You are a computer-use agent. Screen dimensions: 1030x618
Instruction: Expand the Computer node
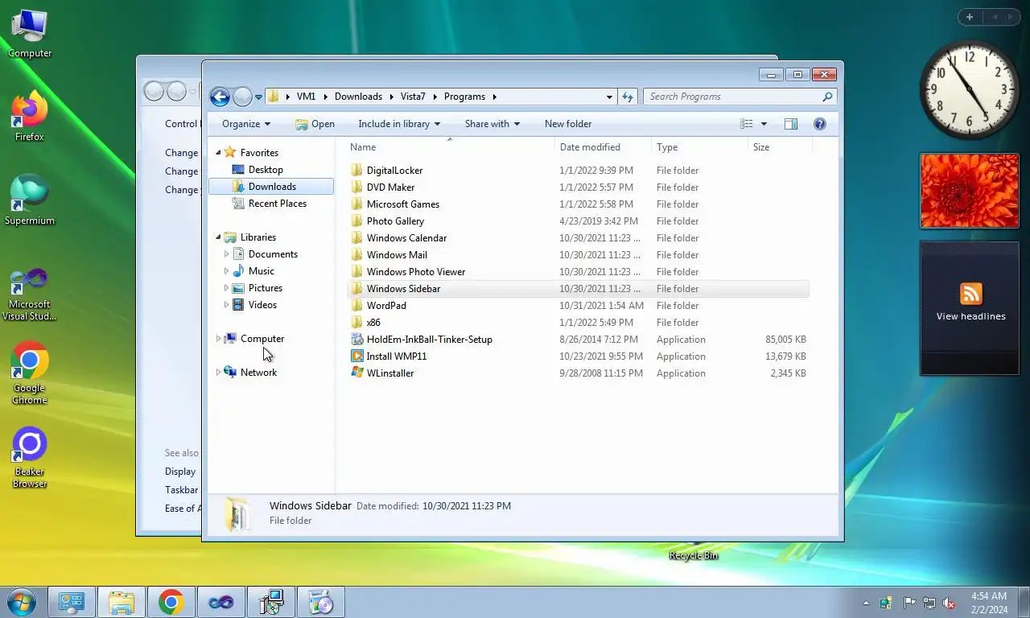(x=218, y=339)
